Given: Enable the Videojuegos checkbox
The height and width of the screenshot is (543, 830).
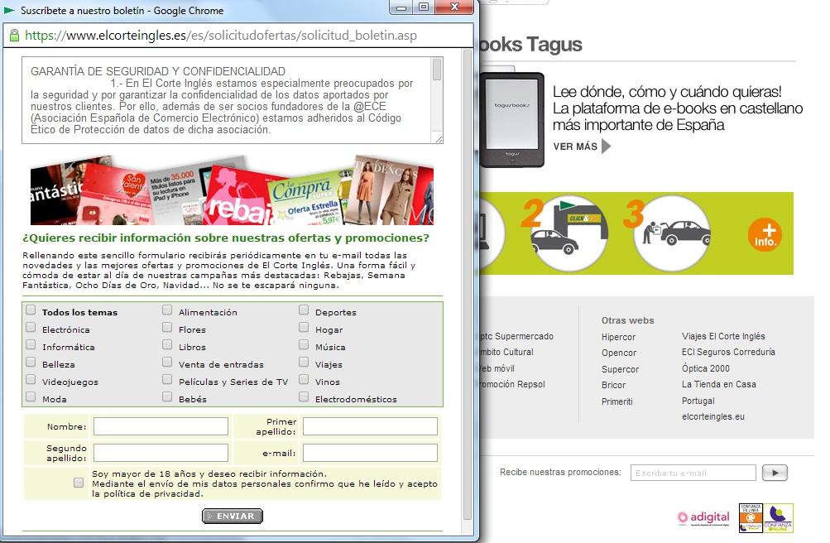Looking at the screenshot, I should [31, 380].
